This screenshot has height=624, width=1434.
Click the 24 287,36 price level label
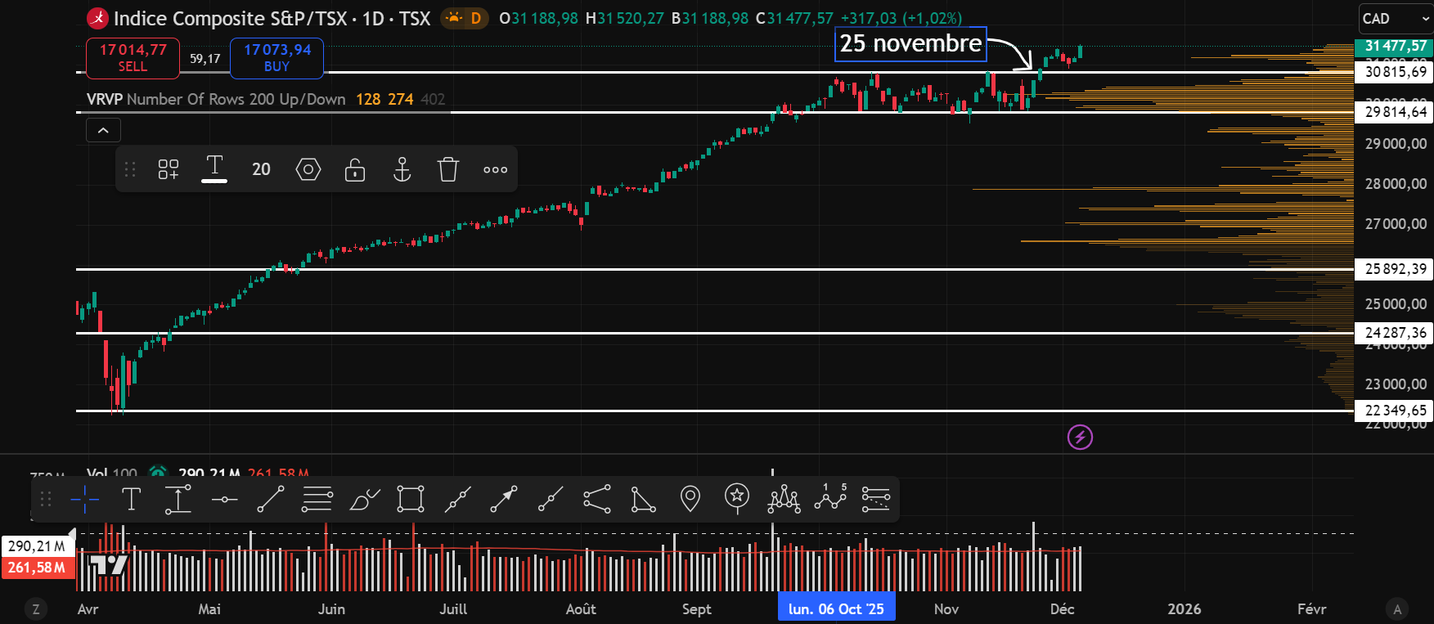click(x=1396, y=333)
